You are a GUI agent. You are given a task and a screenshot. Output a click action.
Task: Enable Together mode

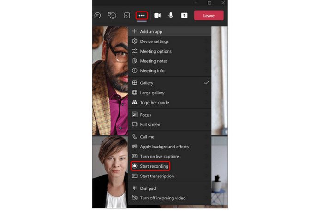click(169, 102)
